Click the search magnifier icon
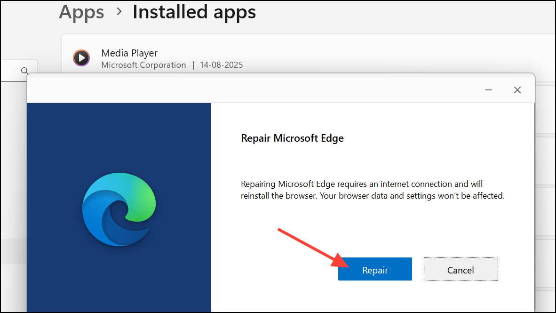 24,71
